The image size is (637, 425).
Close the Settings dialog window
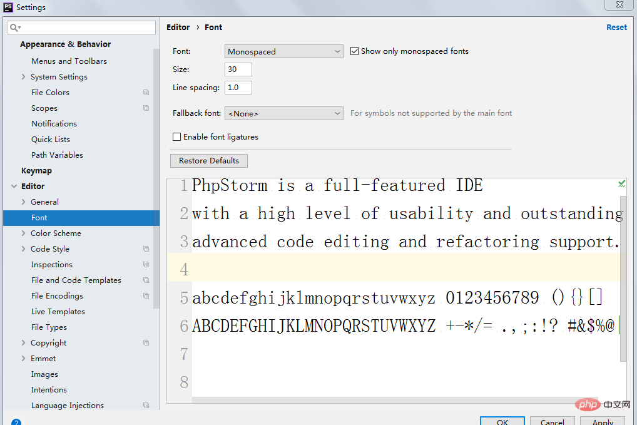619,4
